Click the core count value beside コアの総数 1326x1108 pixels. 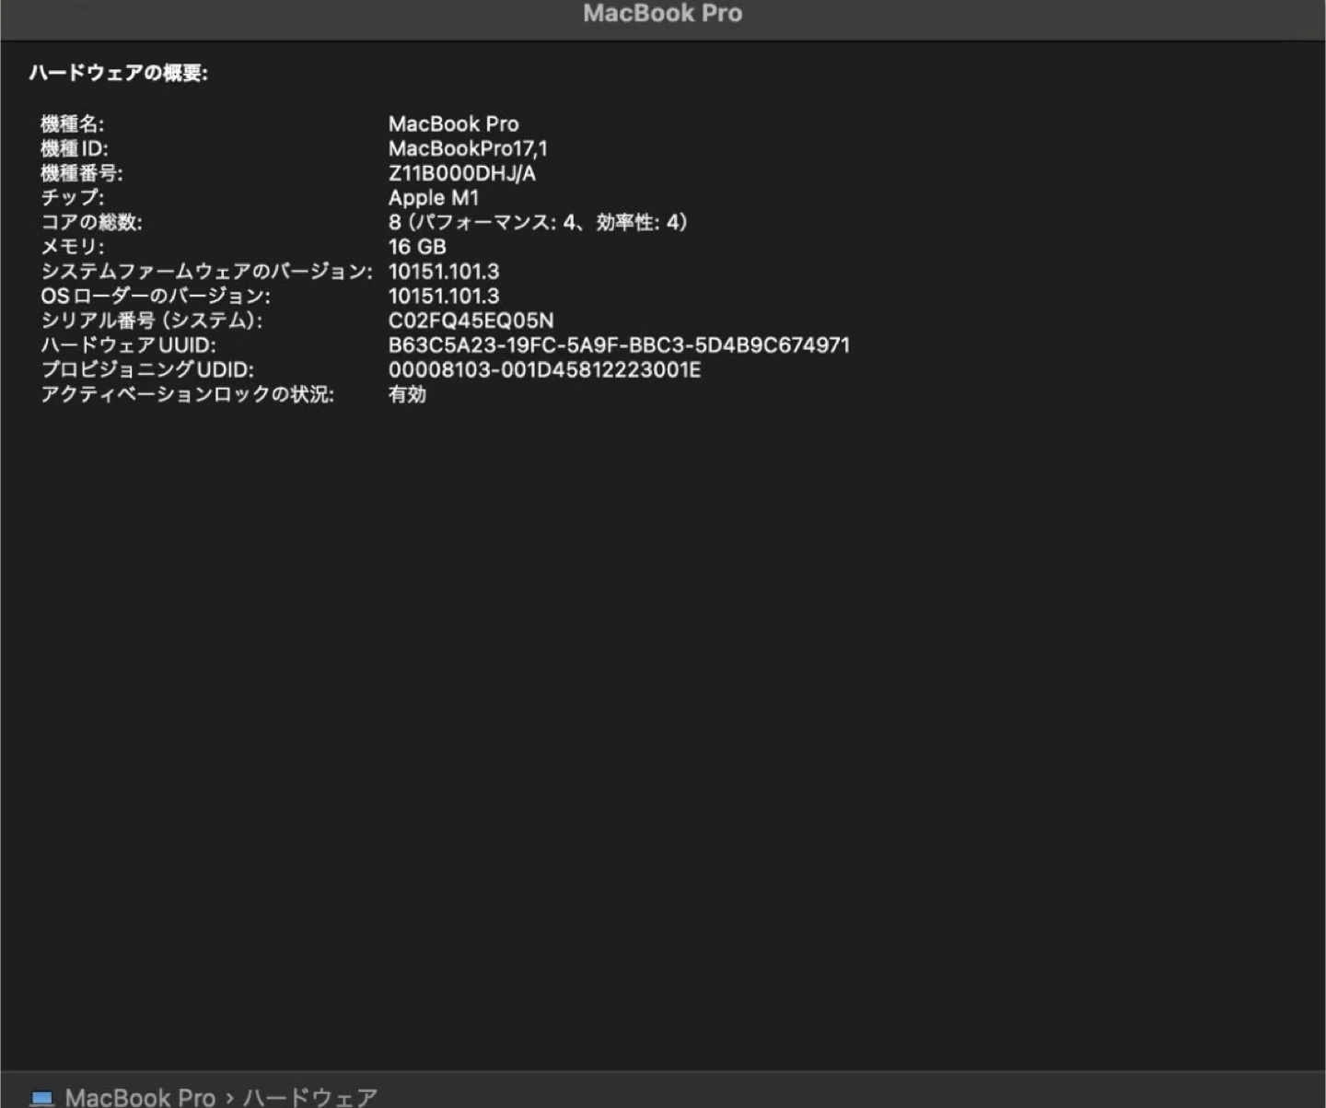[538, 222]
